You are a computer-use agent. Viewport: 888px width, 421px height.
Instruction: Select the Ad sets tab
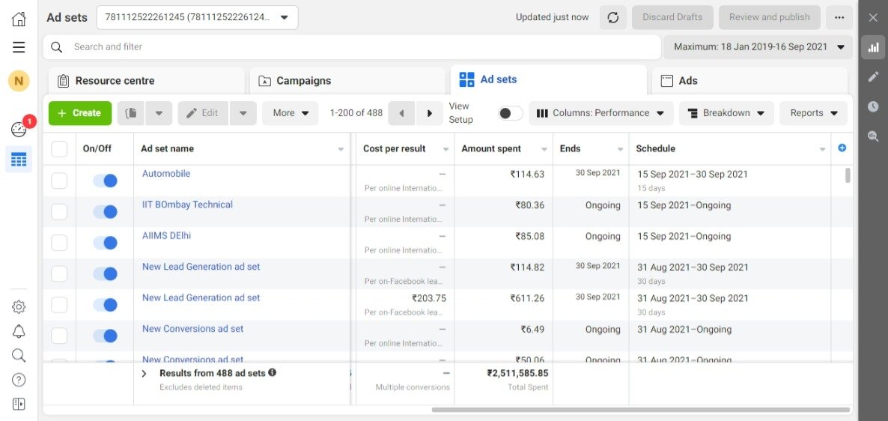pos(549,80)
